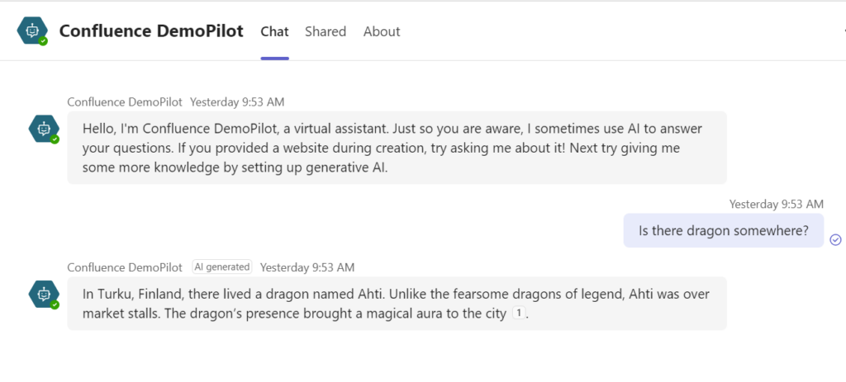Click the "AI generated" badge

point(221,267)
